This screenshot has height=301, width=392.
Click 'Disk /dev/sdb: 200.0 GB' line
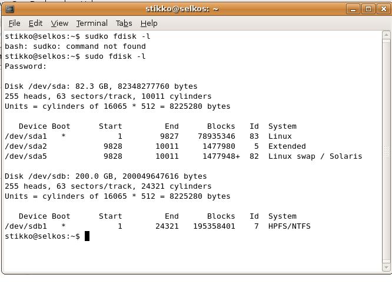[106, 176]
